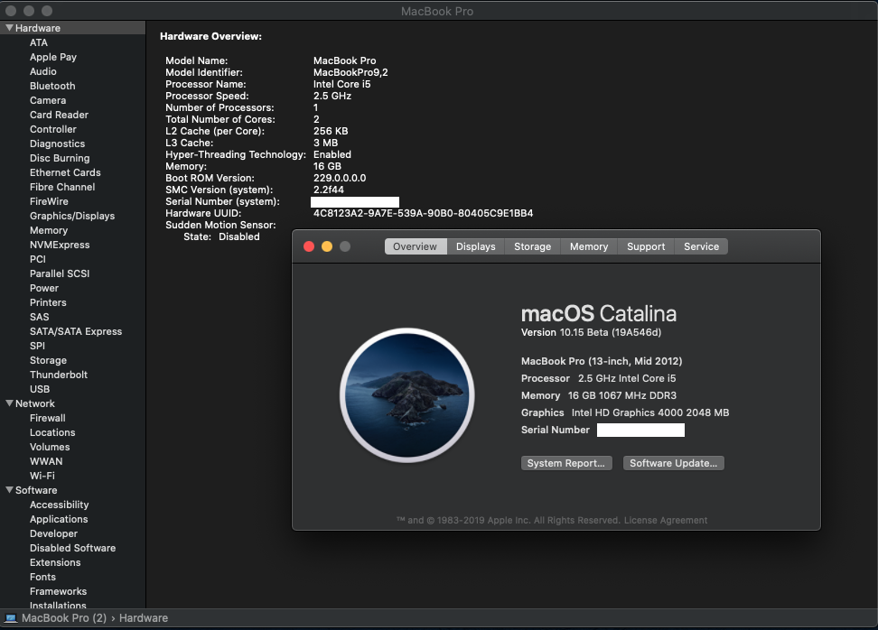The image size is (878, 630).
Task: Select USB in the sidebar
Action: (x=40, y=389)
